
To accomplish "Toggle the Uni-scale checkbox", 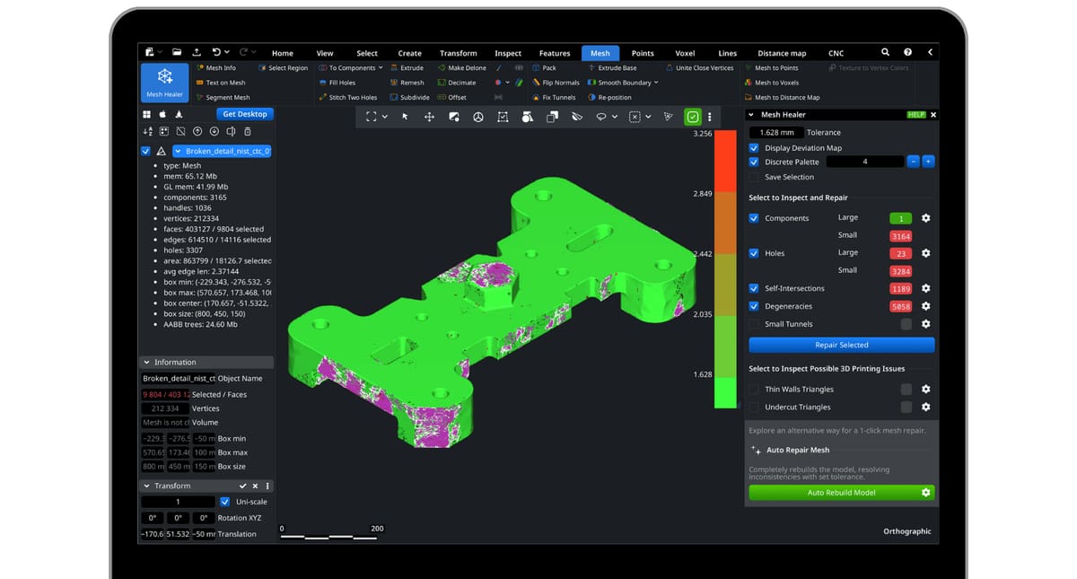I will (224, 502).
